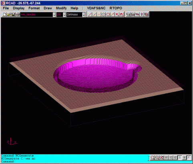Screen dimensions: 193x164
Task: Maximize the RCAD window
Action: (186, 3)
